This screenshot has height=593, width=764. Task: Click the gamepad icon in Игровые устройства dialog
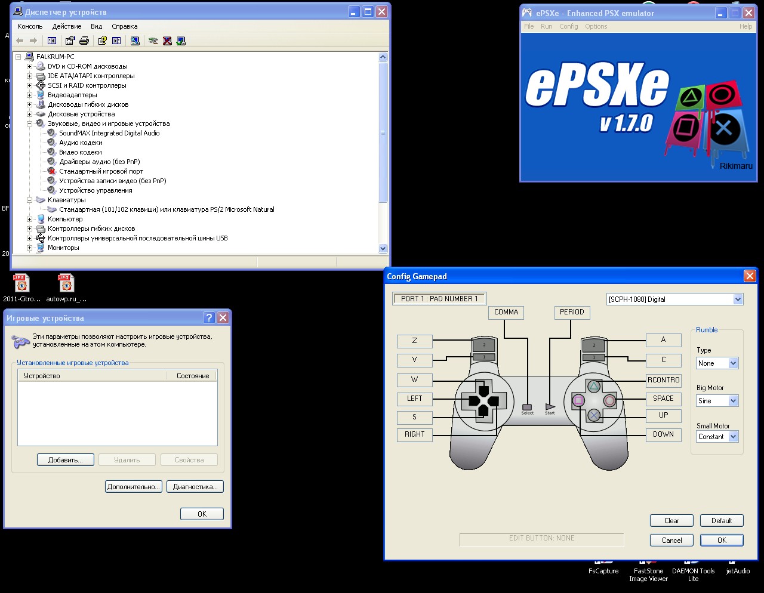[x=21, y=341]
